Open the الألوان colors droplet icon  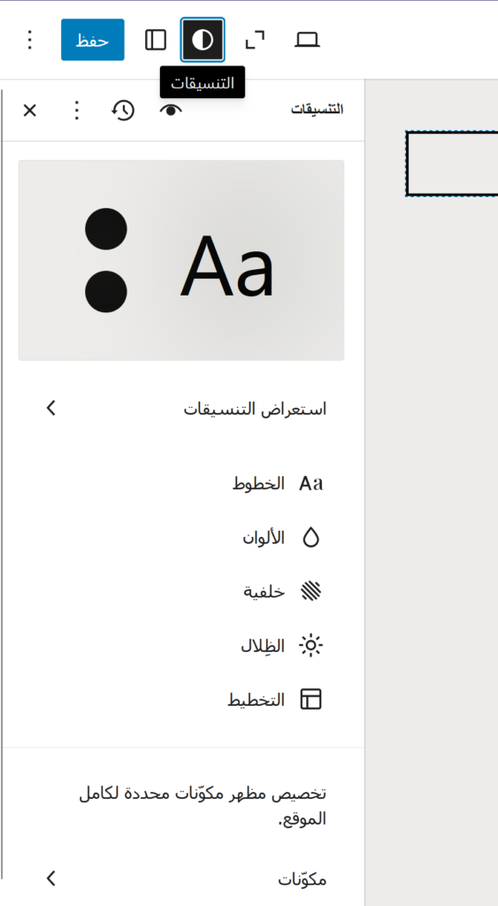[x=310, y=537]
